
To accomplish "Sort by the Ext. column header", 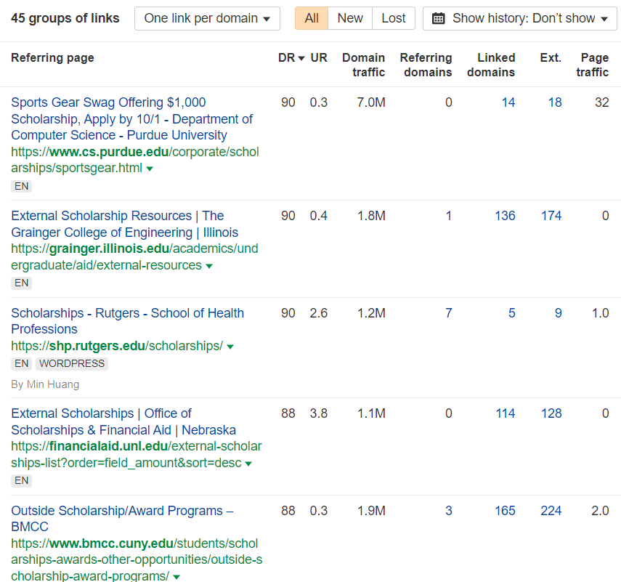I will (551, 58).
